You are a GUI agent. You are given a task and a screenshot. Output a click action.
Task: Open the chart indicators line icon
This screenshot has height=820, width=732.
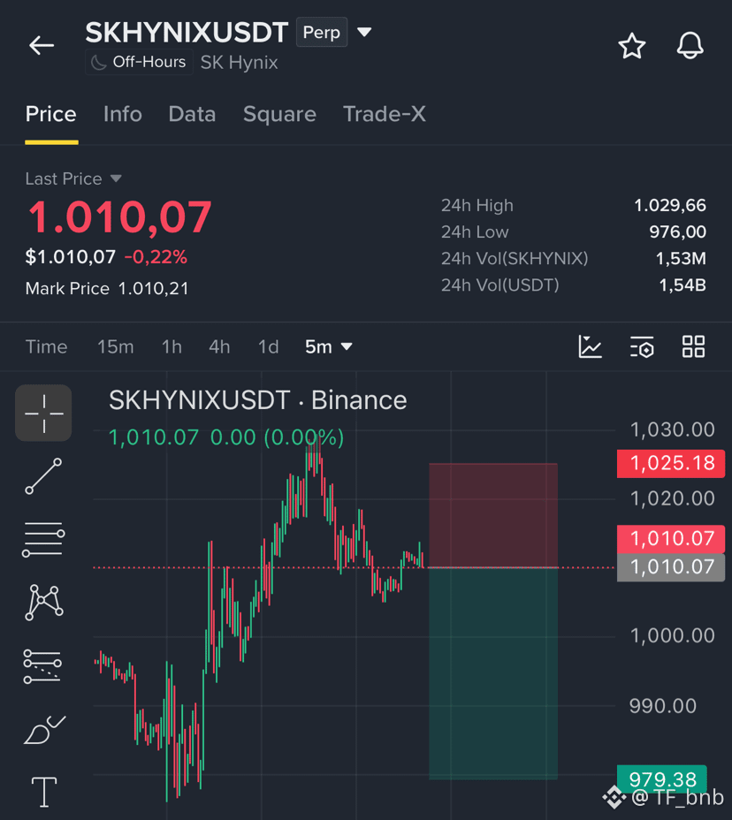click(591, 346)
